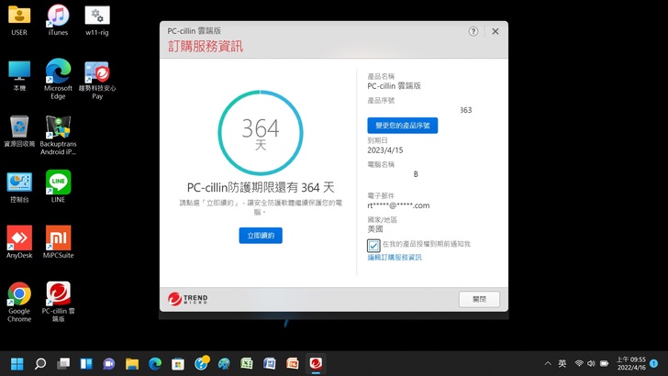The height and width of the screenshot is (376, 668).
Task: Open Excel from the taskbar
Action: click(247, 364)
